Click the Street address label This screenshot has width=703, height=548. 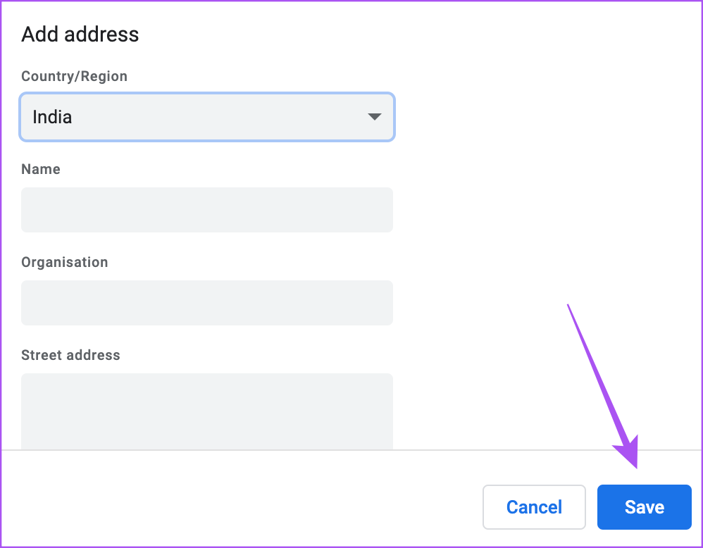click(70, 355)
